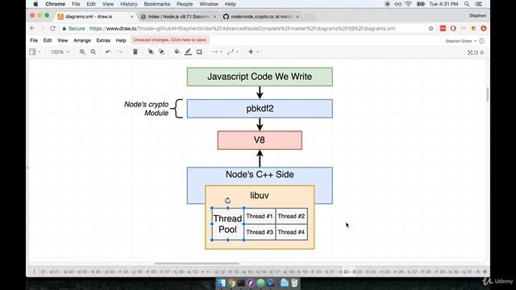Click the rotate handle above Thread Pool
The height and width of the screenshot is (290, 516).
pyautogui.click(x=227, y=201)
